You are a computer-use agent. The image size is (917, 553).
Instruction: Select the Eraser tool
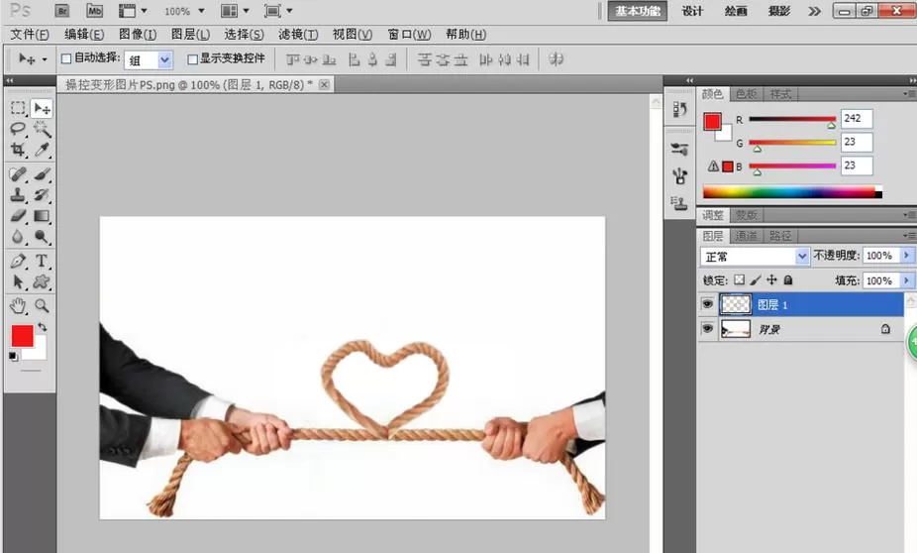point(18,216)
